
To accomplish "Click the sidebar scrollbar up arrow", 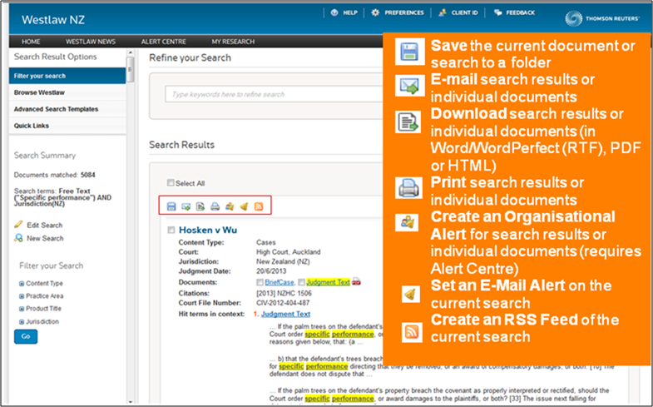I will click(131, 53).
